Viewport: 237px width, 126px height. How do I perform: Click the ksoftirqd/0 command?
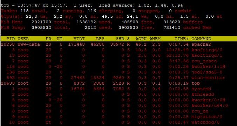207,50
